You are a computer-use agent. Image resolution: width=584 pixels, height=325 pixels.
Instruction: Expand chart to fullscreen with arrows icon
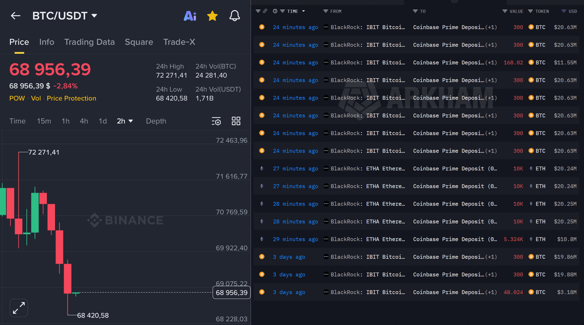(x=18, y=308)
